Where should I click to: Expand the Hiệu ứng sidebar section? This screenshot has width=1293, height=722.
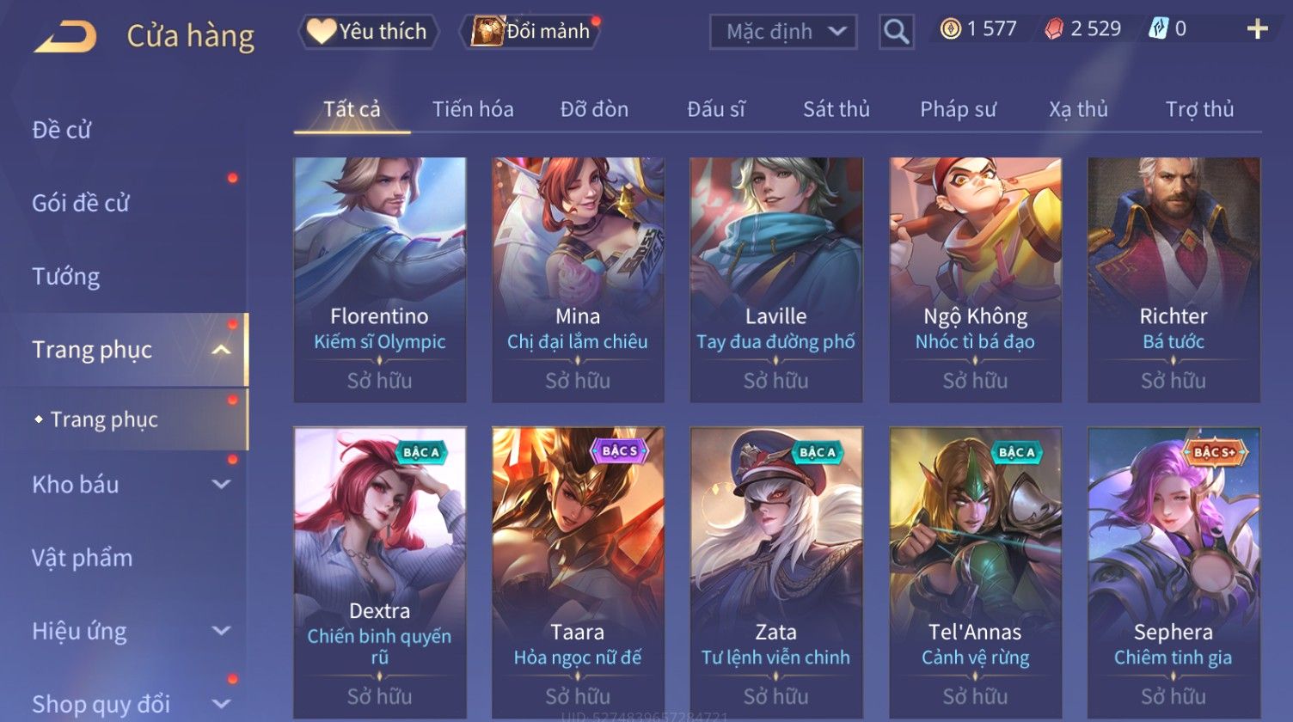221,631
